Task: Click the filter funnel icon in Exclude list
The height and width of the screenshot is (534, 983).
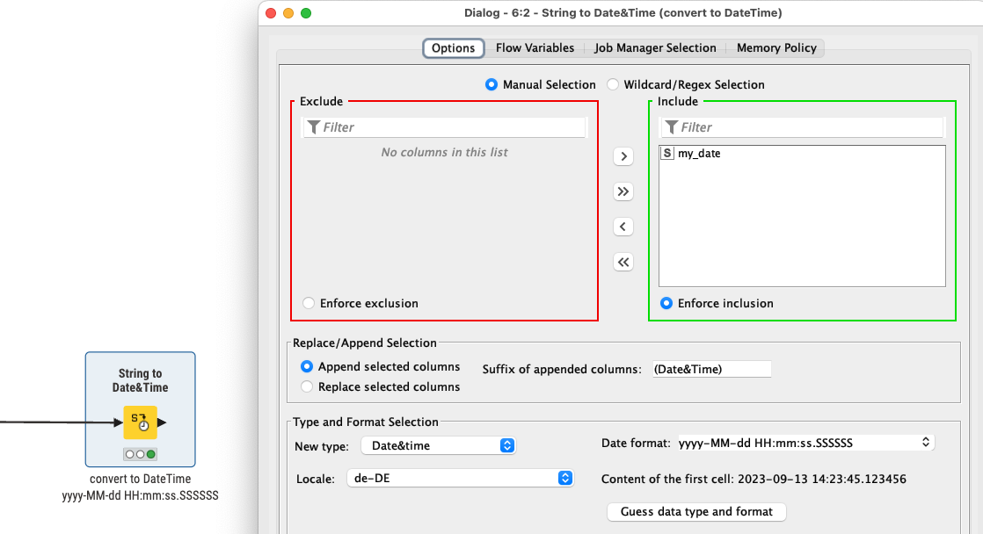Action: coord(314,127)
